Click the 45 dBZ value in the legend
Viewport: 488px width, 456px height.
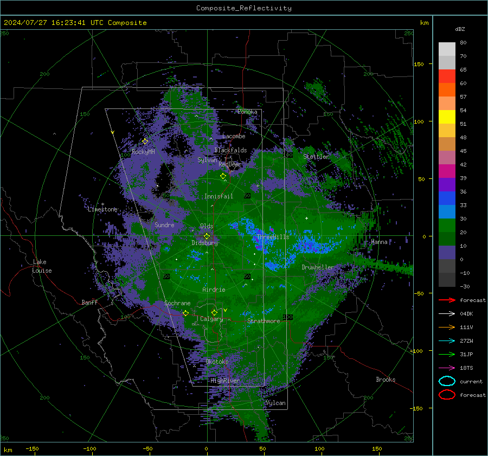[463, 151]
